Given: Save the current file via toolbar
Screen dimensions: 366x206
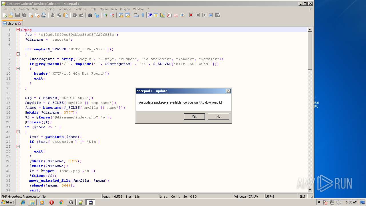Looking at the screenshot, I should tap(17, 15).
